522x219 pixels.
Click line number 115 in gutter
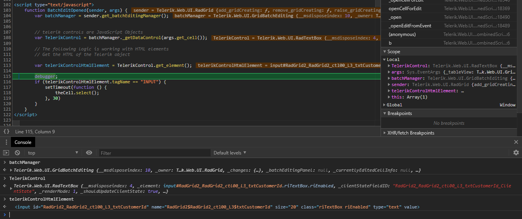point(6,76)
